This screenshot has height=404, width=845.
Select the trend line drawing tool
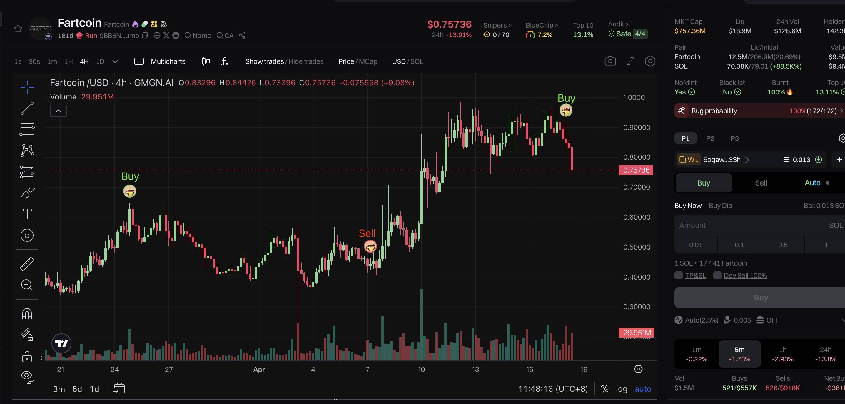click(x=27, y=108)
